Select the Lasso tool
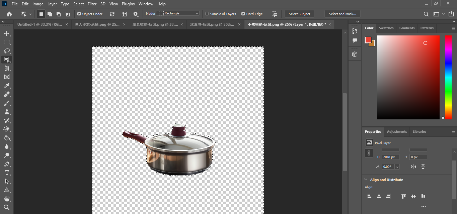The height and width of the screenshot is (214, 457). pyautogui.click(x=7, y=51)
